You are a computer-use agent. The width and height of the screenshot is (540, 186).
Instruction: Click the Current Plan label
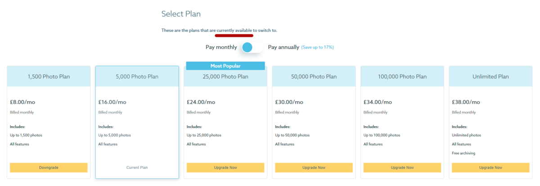click(137, 168)
